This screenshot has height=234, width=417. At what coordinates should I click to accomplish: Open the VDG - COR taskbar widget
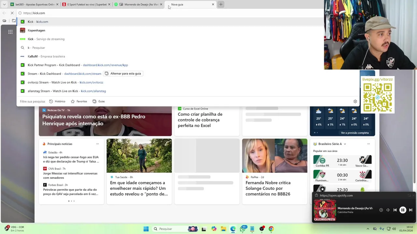(14, 229)
